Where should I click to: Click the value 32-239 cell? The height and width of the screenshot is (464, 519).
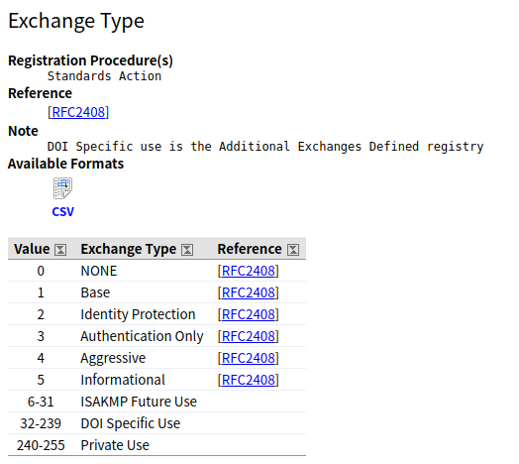tap(41, 423)
